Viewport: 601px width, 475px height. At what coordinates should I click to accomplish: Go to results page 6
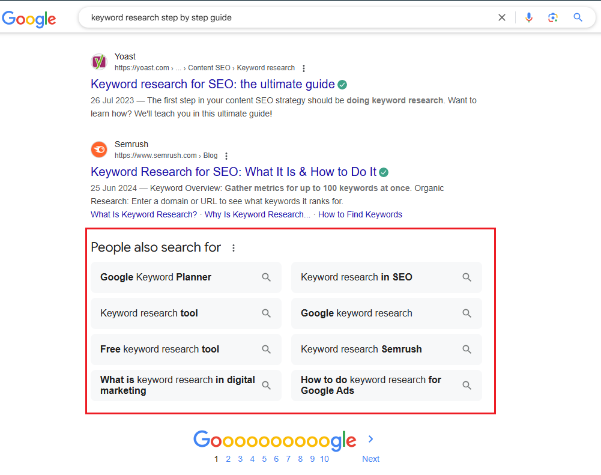[x=276, y=459]
